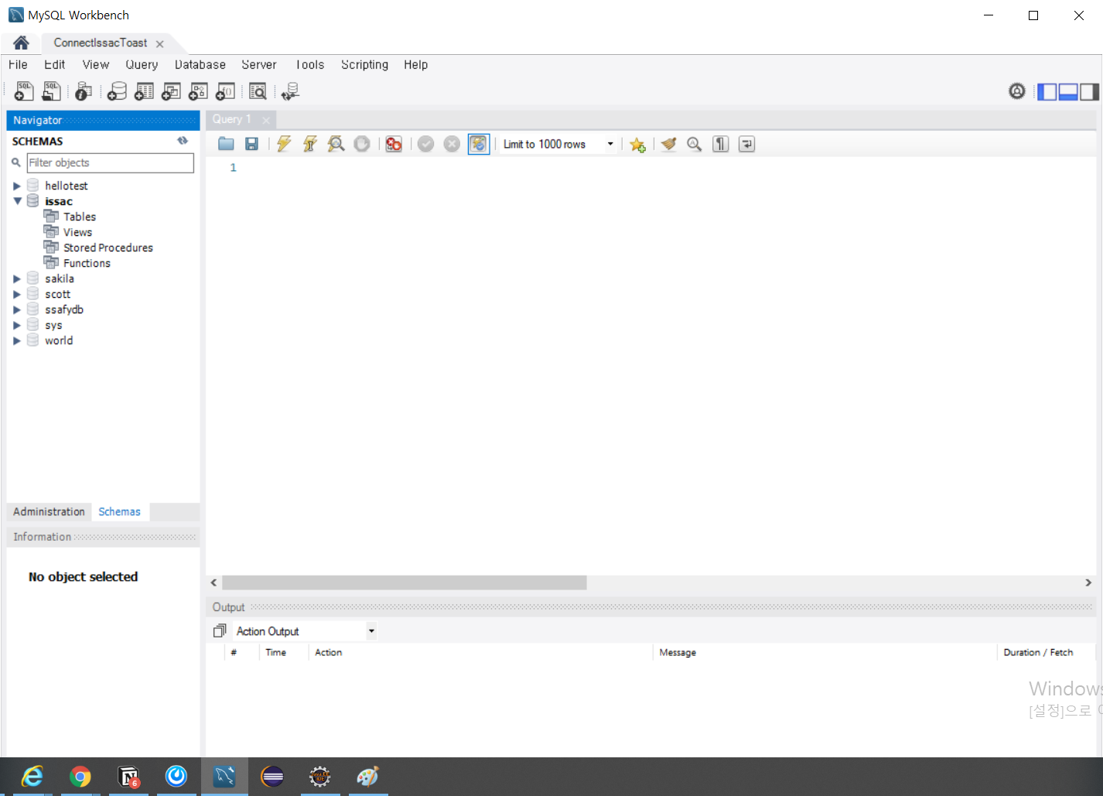Toggle the right sidebar panel visibility
This screenshot has height=796, width=1103.
click(1089, 92)
